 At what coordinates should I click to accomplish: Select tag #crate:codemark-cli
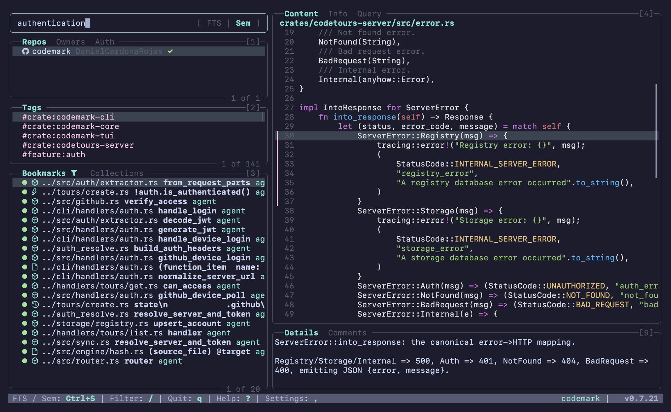coord(139,117)
